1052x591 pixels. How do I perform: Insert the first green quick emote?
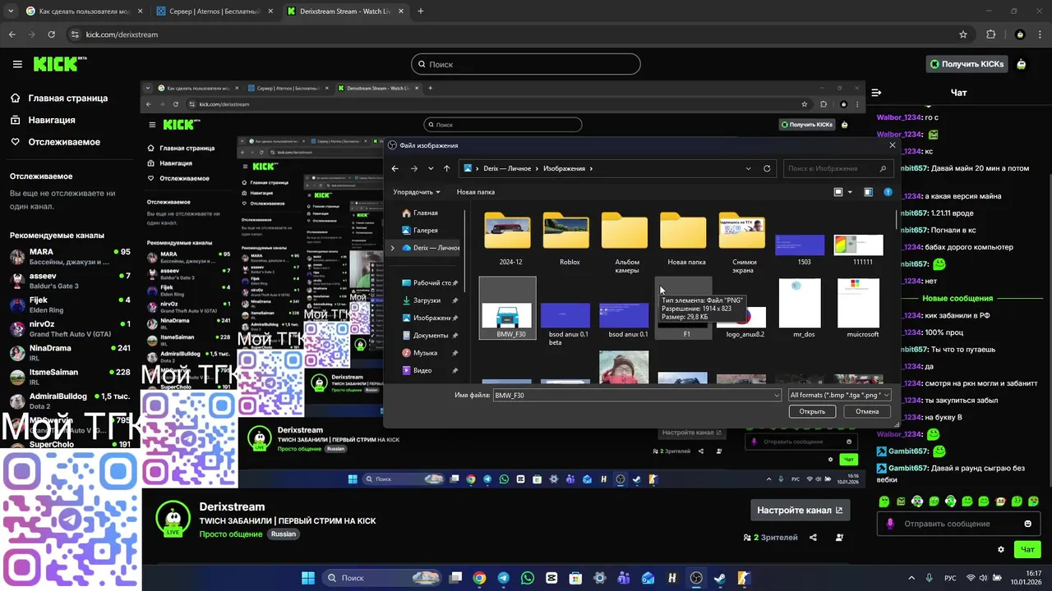(884, 501)
